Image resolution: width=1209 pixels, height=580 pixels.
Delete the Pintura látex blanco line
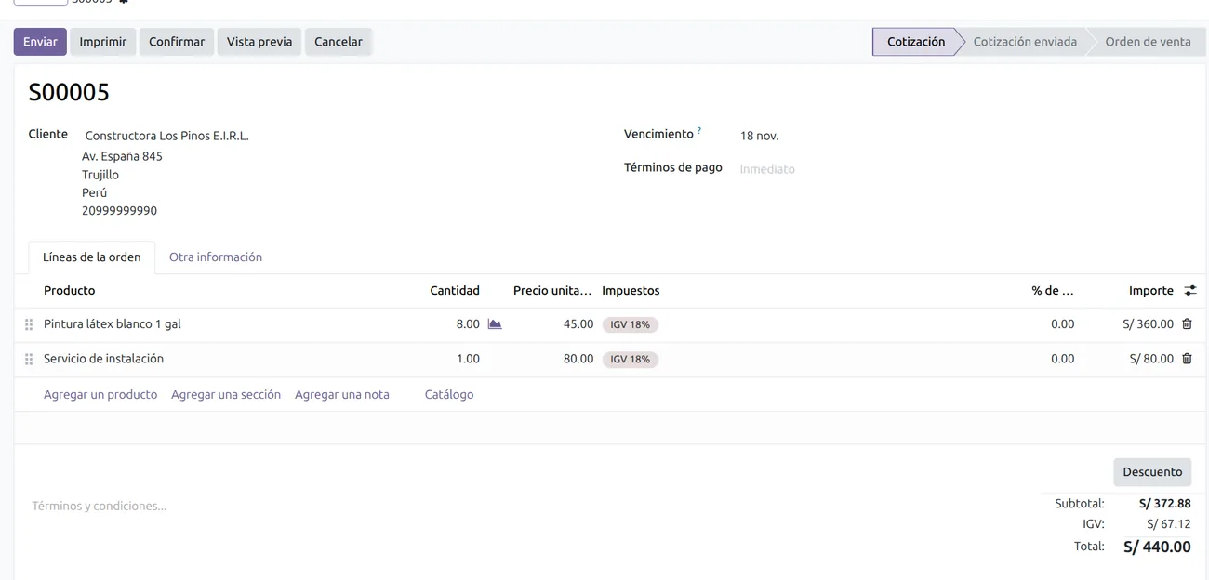pos(1187,324)
